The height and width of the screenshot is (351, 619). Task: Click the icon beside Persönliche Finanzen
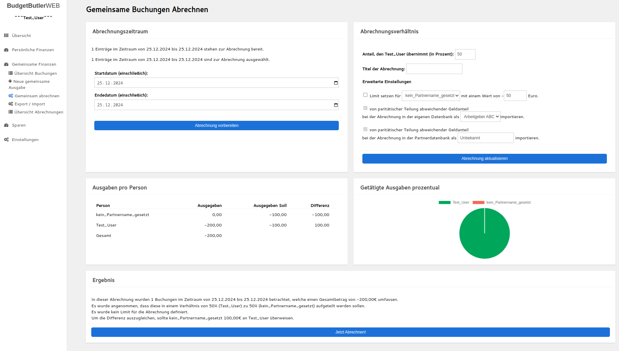[6, 50]
